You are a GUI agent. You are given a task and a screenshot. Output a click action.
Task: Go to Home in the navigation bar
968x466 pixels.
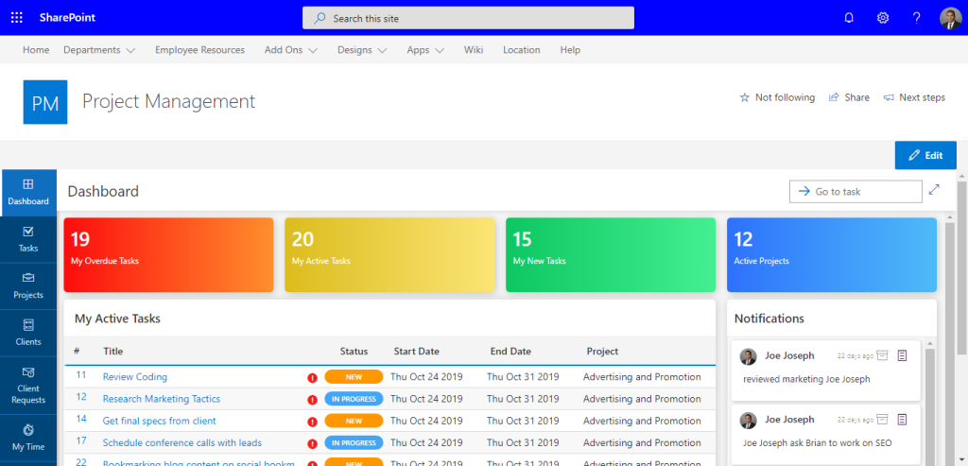pyautogui.click(x=36, y=50)
